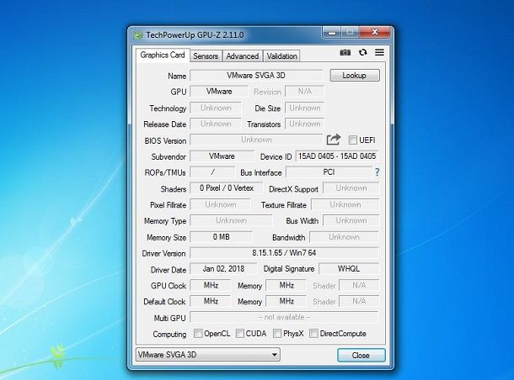Click the Pixel Fillrate Unknown field
514x380 pixels.
click(x=220, y=204)
